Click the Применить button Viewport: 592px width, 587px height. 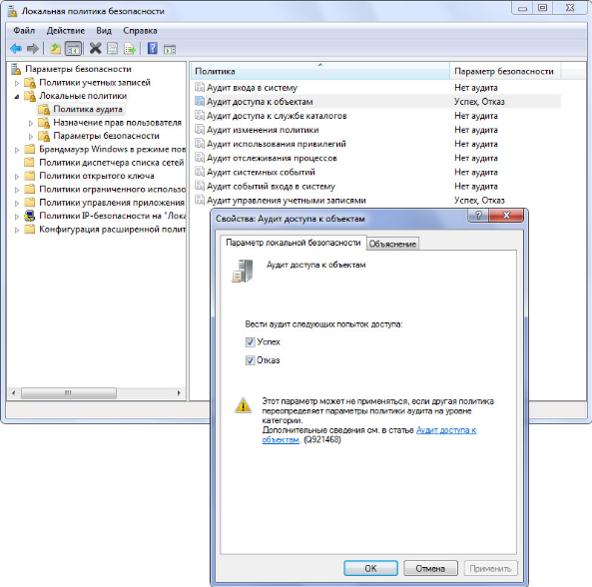click(490, 568)
